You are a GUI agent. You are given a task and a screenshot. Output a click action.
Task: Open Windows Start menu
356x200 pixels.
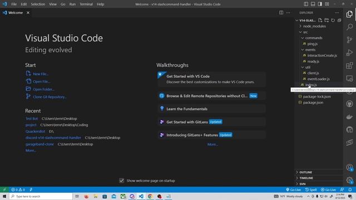click(4, 196)
